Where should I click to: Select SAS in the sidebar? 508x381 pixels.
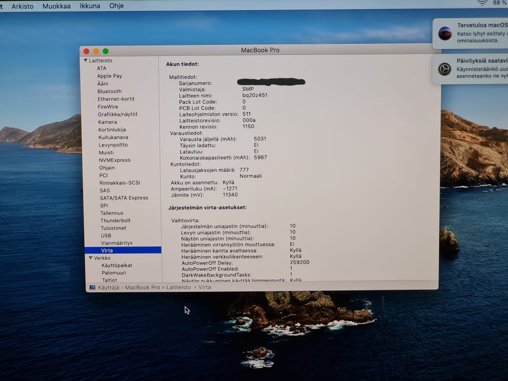click(x=105, y=190)
